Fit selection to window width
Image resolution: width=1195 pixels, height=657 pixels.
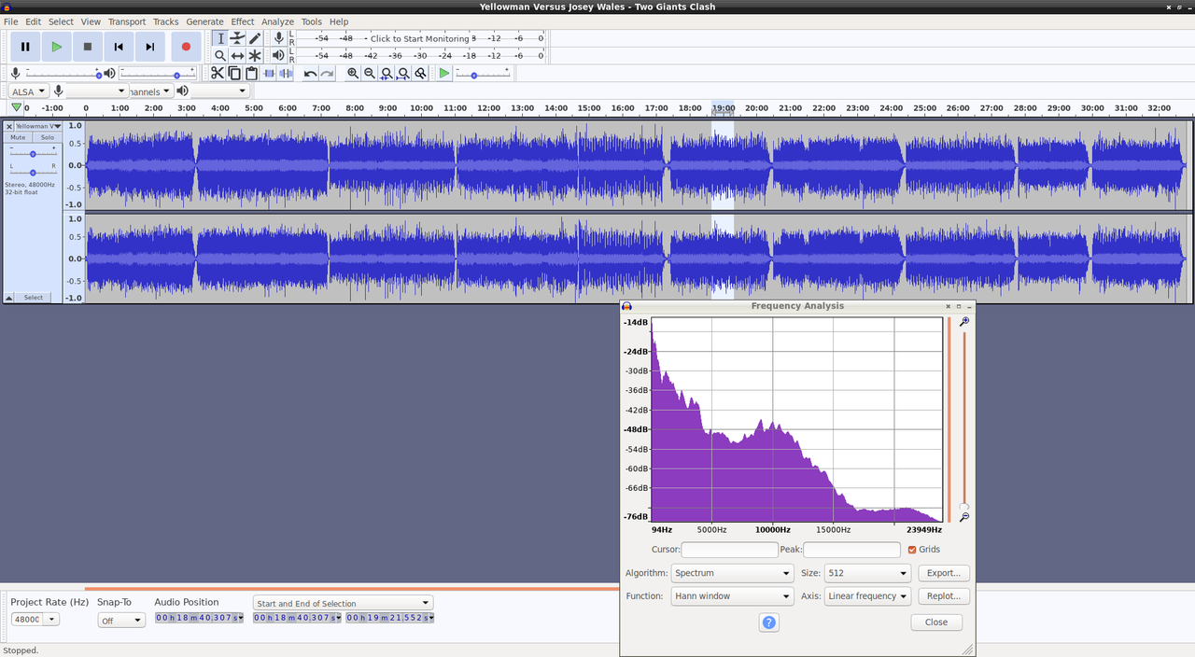387,74
